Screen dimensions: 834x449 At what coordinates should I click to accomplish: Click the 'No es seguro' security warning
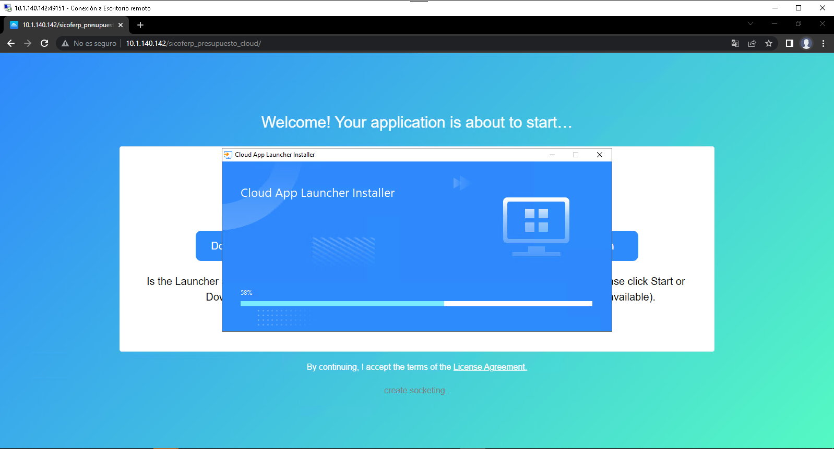[x=89, y=43]
